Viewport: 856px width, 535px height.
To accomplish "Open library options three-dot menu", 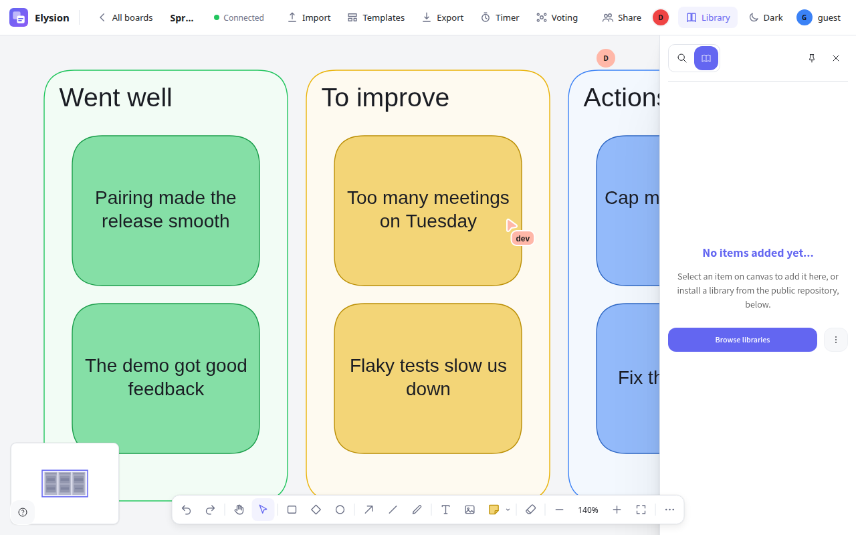I will pos(836,340).
